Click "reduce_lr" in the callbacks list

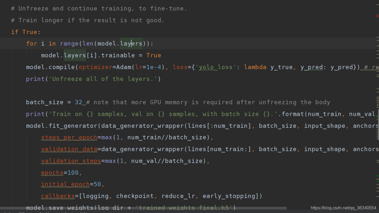pyautogui.click(x=178, y=196)
